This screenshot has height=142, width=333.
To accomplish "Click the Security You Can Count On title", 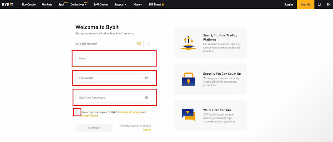I will (x=222, y=74).
